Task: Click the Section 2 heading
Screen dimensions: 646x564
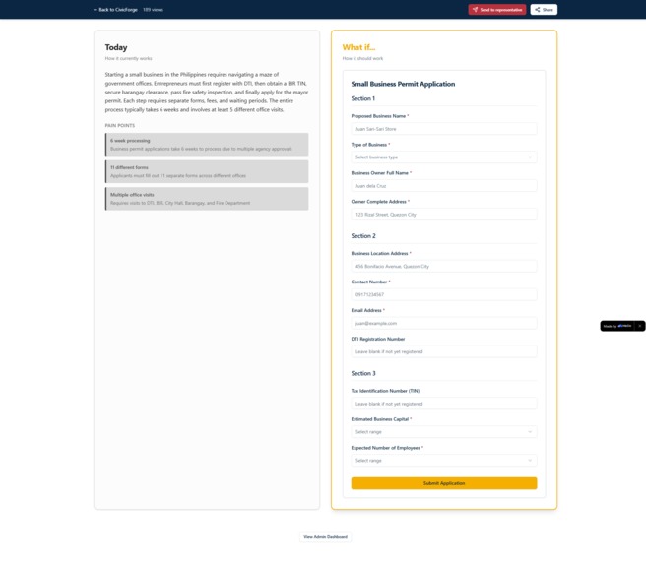Action: click(363, 236)
